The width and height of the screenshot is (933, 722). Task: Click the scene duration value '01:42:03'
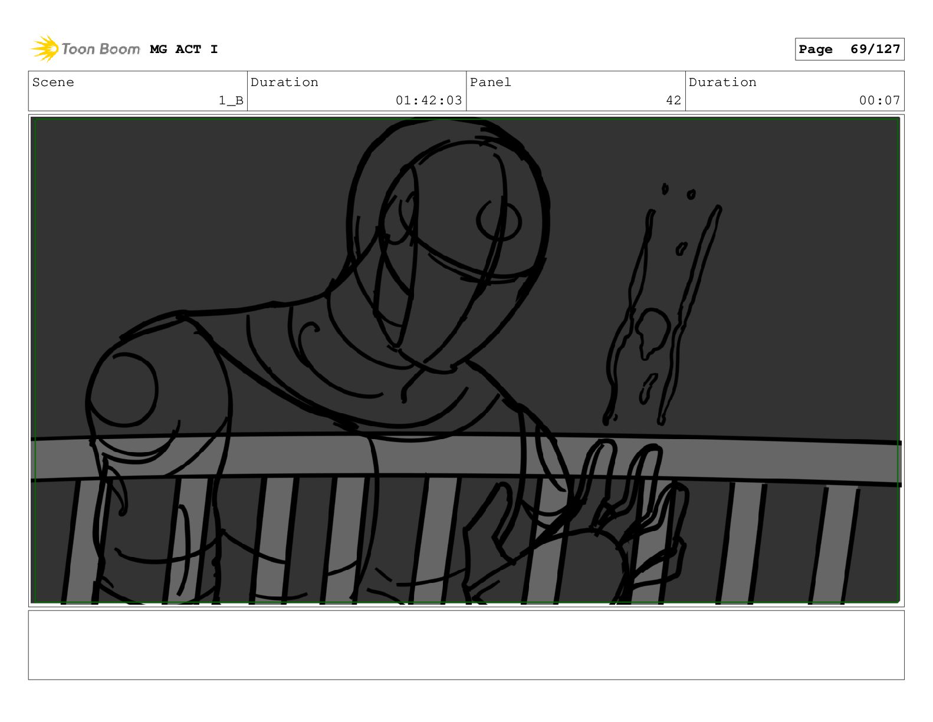click(429, 101)
